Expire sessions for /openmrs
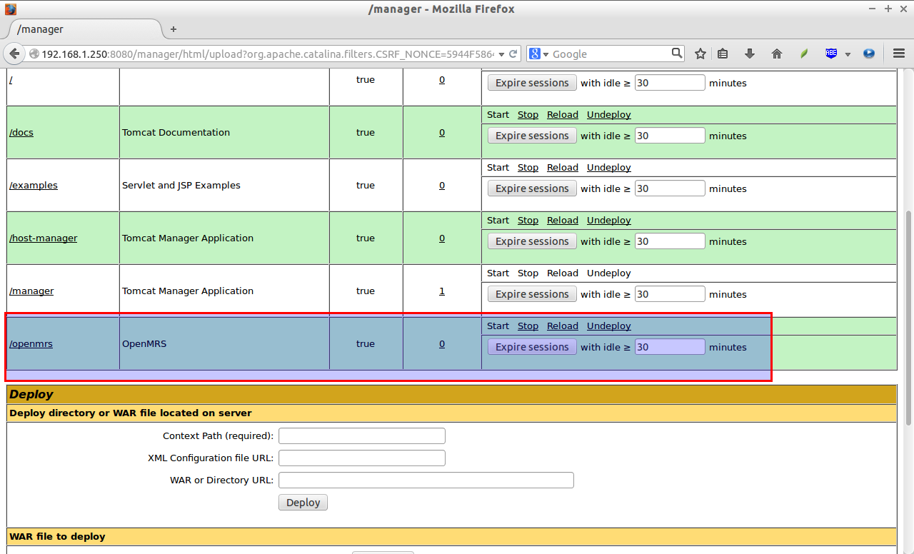This screenshot has height=554, width=914. pyautogui.click(x=532, y=347)
